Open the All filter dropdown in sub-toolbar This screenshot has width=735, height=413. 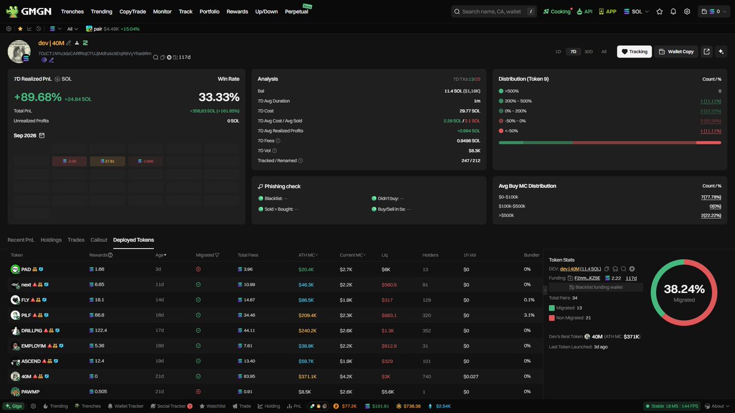pyautogui.click(x=73, y=29)
